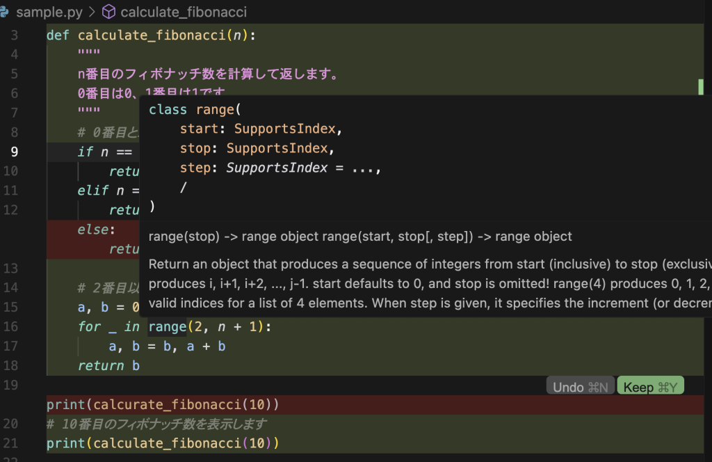Click SupportsIndex type beside the start parameter

(x=287, y=129)
